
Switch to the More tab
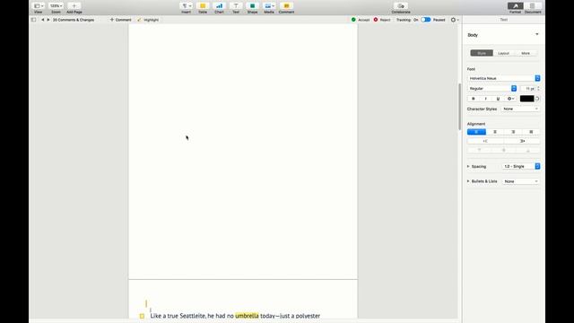[526, 53]
